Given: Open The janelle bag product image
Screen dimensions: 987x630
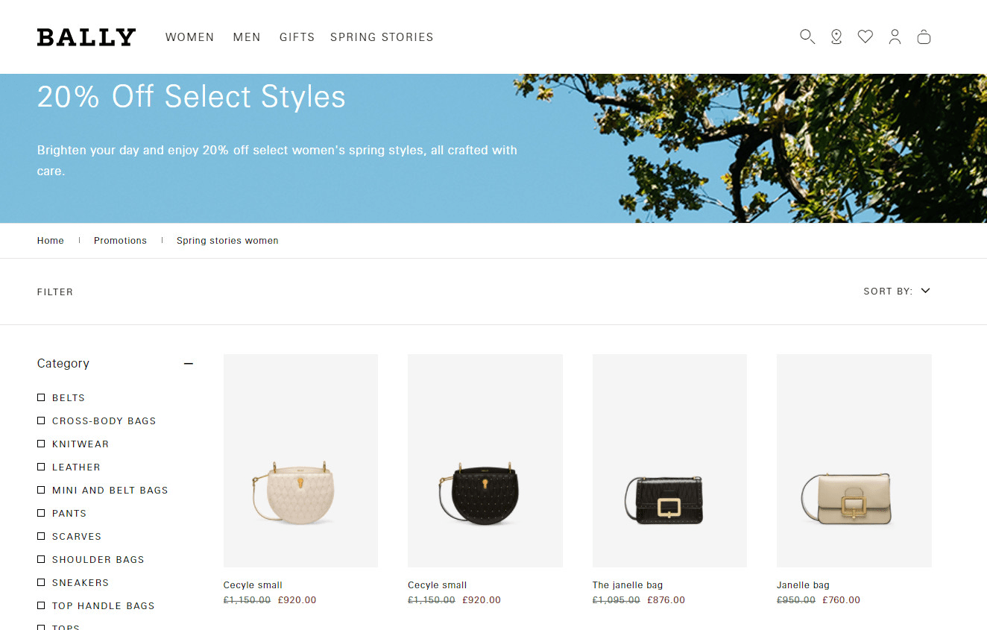Looking at the screenshot, I should [669, 461].
